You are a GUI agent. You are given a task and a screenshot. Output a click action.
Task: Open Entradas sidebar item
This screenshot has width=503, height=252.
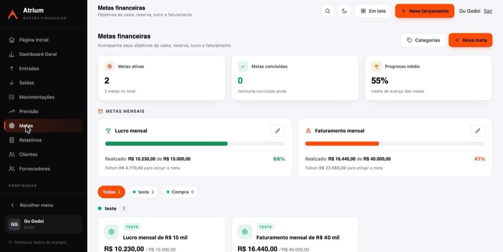click(44, 68)
